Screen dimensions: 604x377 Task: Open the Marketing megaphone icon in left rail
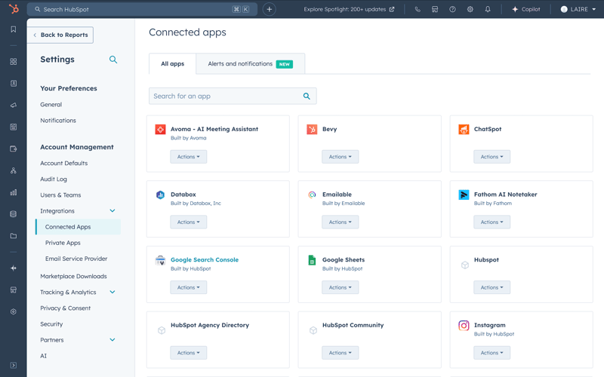(x=14, y=105)
